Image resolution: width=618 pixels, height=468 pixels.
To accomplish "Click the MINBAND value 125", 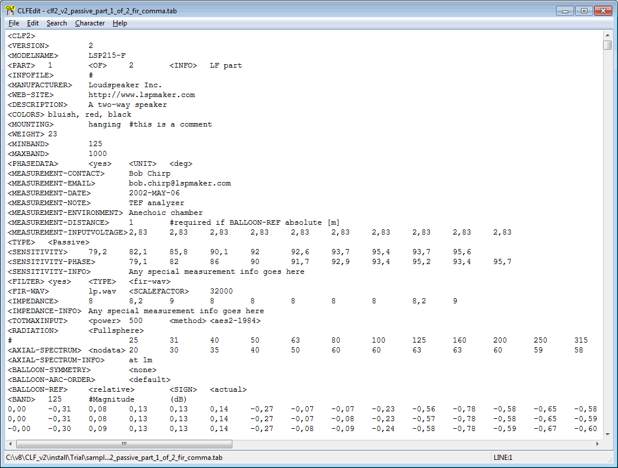I will [x=95, y=144].
